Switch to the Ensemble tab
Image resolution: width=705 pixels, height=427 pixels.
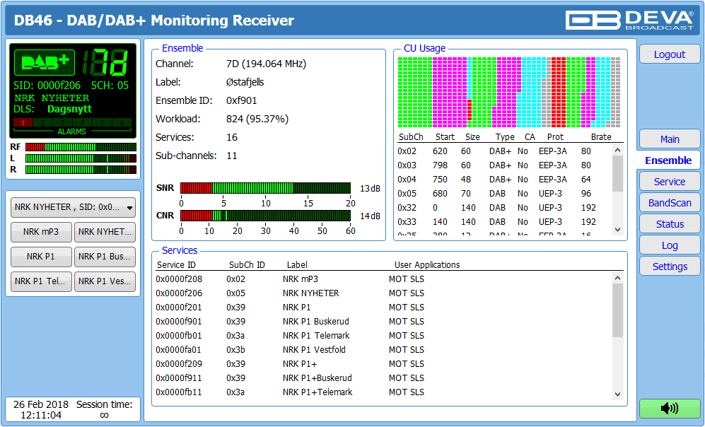coord(668,160)
